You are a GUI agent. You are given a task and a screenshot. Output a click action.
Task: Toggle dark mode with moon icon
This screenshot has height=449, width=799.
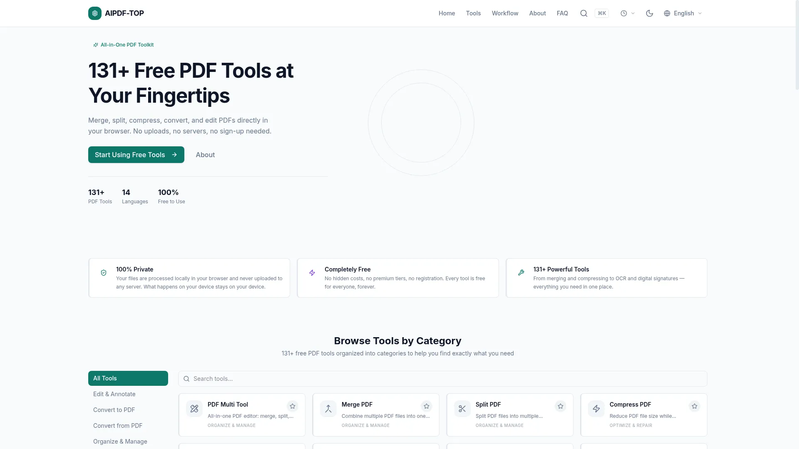pyautogui.click(x=650, y=13)
